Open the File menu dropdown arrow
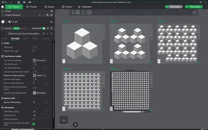The image size is (208, 130). click(x=11, y=2)
